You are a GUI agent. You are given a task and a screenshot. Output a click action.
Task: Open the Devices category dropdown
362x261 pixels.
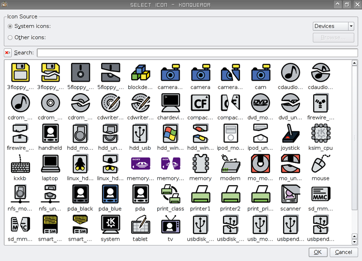tap(333, 26)
